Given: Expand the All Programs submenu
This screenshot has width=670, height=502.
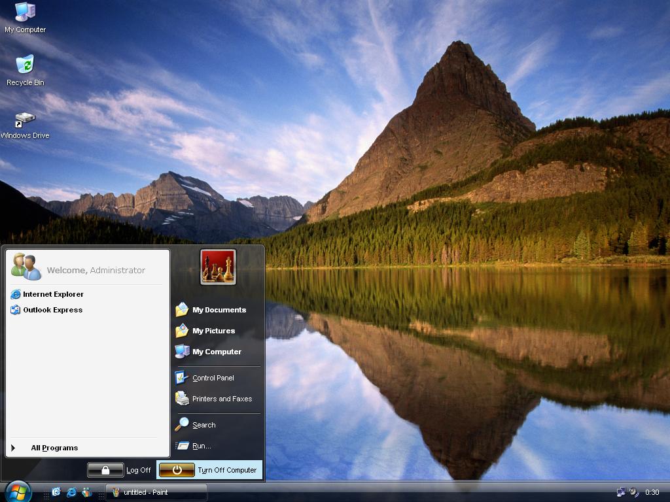Looking at the screenshot, I should (x=54, y=448).
